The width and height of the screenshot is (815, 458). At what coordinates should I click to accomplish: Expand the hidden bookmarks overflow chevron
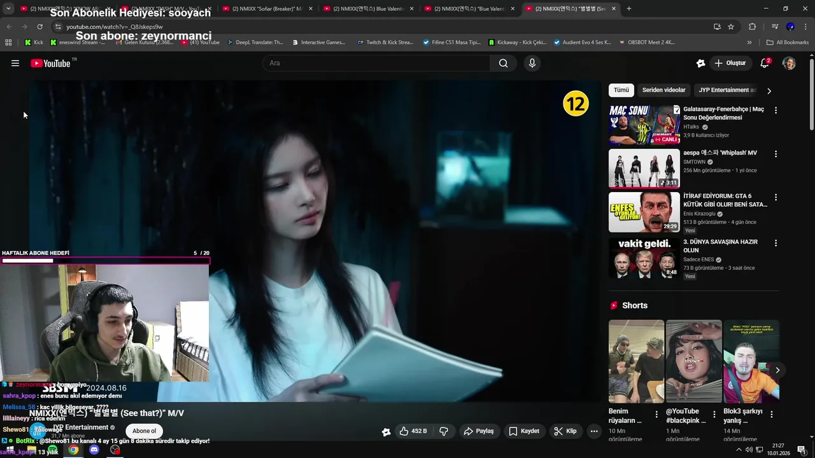pos(749,43)
